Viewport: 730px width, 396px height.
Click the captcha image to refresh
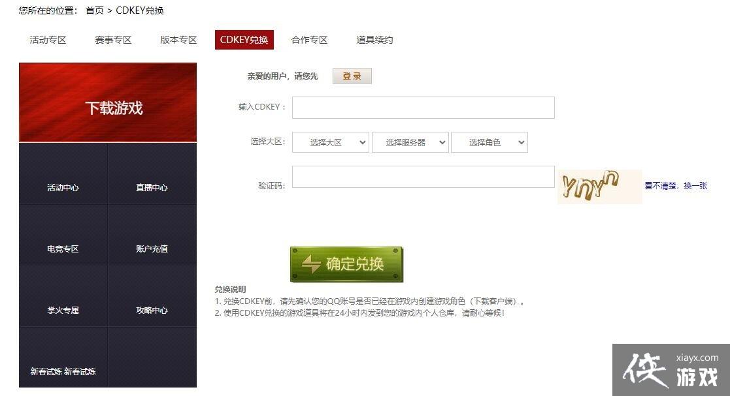click(x=600, y=187)
